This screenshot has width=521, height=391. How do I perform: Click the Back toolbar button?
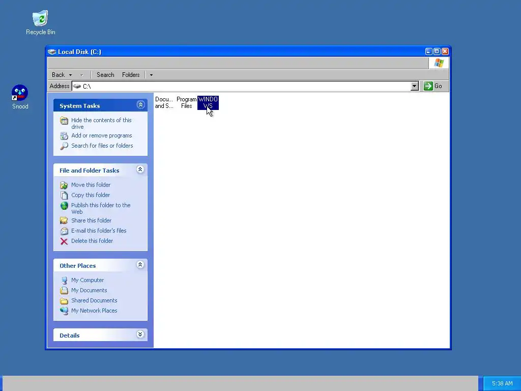[x=58, y=75]
